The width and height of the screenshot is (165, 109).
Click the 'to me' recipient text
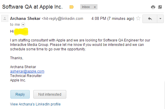point(15,25)
